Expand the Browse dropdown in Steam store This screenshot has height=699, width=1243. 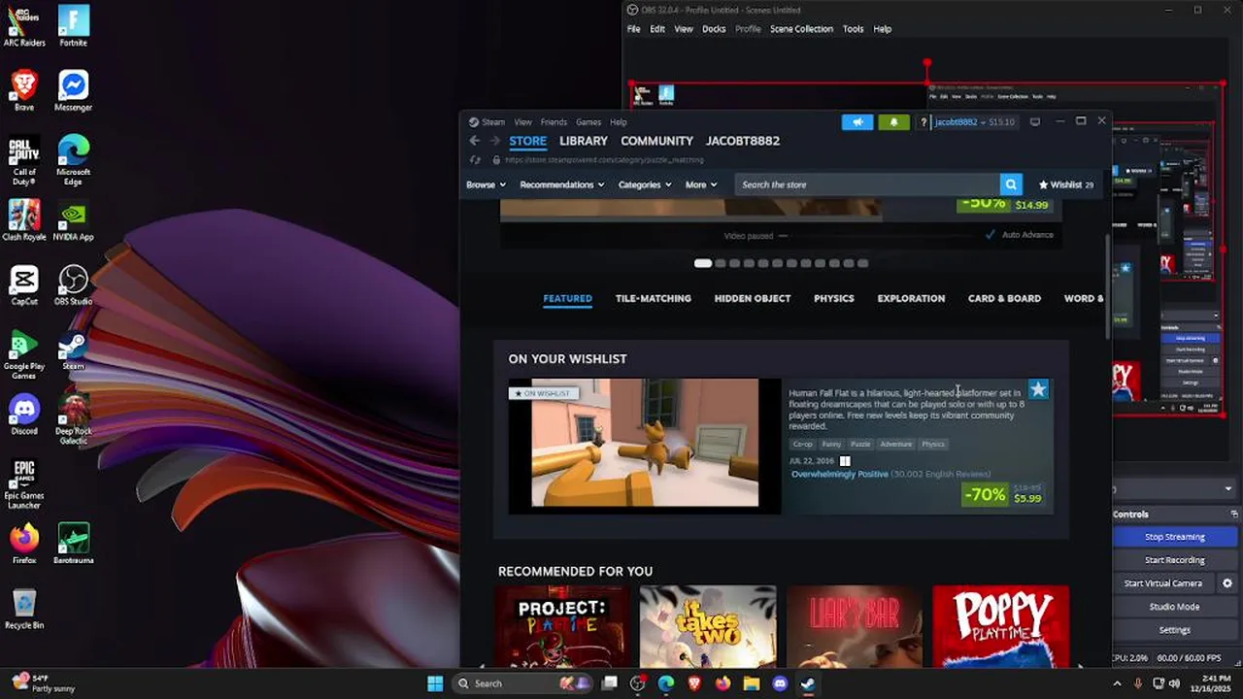coord(486,184)
